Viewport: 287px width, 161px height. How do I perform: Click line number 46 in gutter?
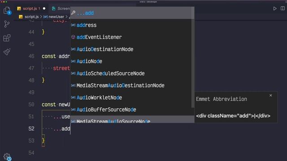pyautogui.click(x=31, y=56)
